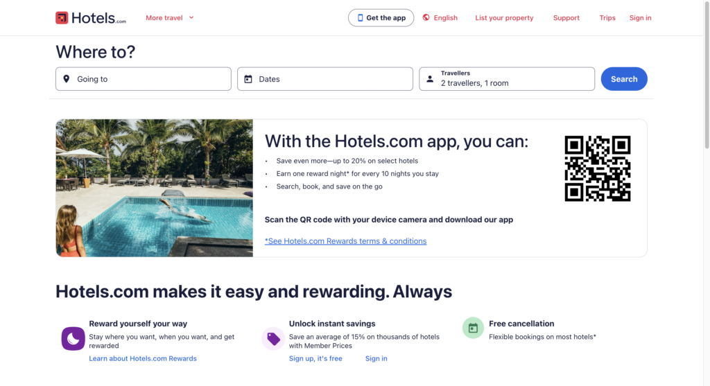
Task: Open Hotels.com Rewards terms & conditions link
Action: [x=345, y=241]
